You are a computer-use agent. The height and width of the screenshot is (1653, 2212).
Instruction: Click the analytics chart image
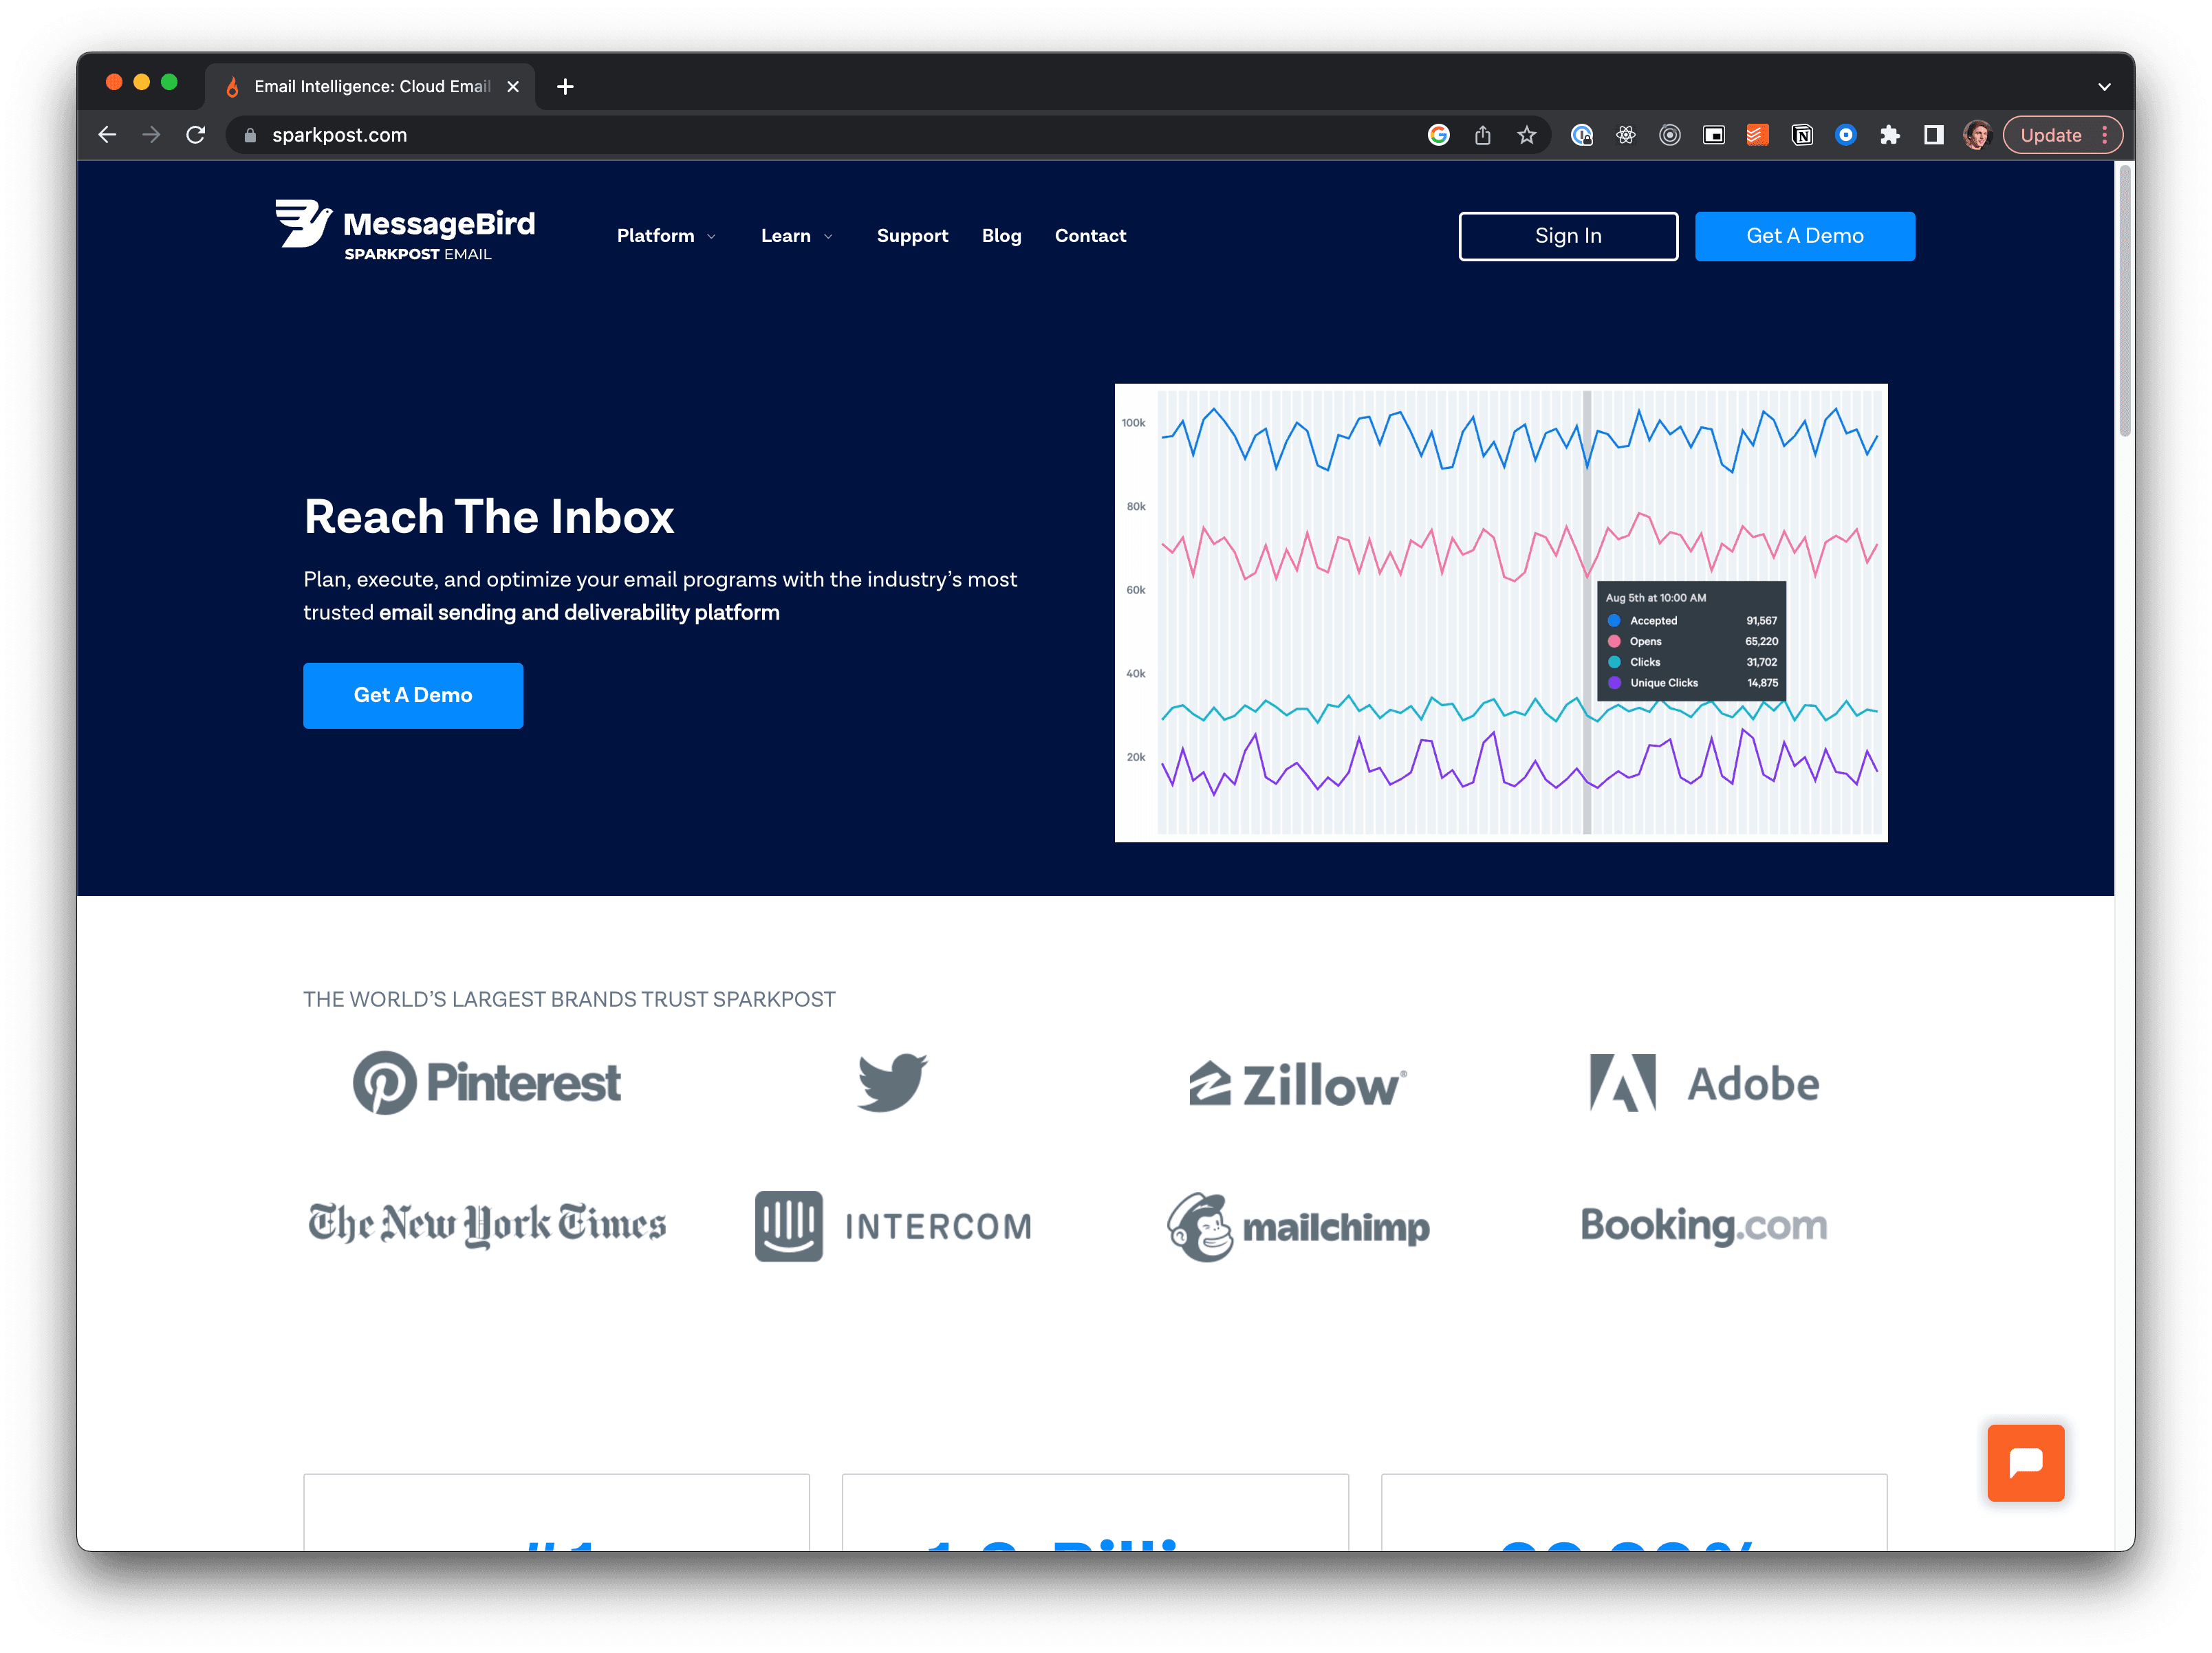point(1500,612)
